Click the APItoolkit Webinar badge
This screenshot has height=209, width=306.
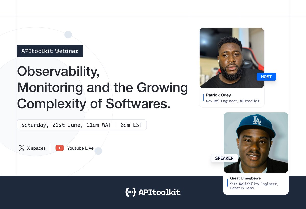point(50,51)
